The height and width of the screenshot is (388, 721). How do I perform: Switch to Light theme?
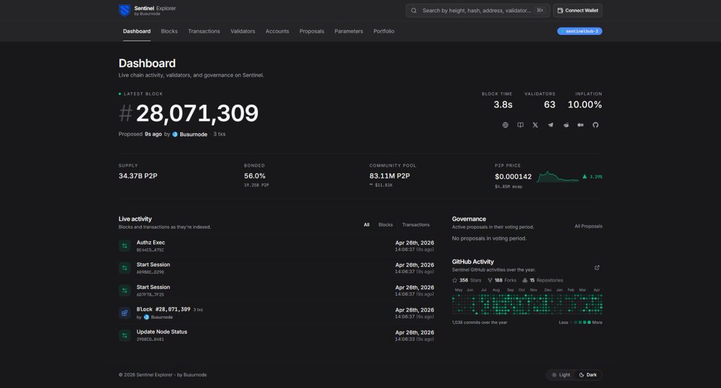(x=561, y=375)
